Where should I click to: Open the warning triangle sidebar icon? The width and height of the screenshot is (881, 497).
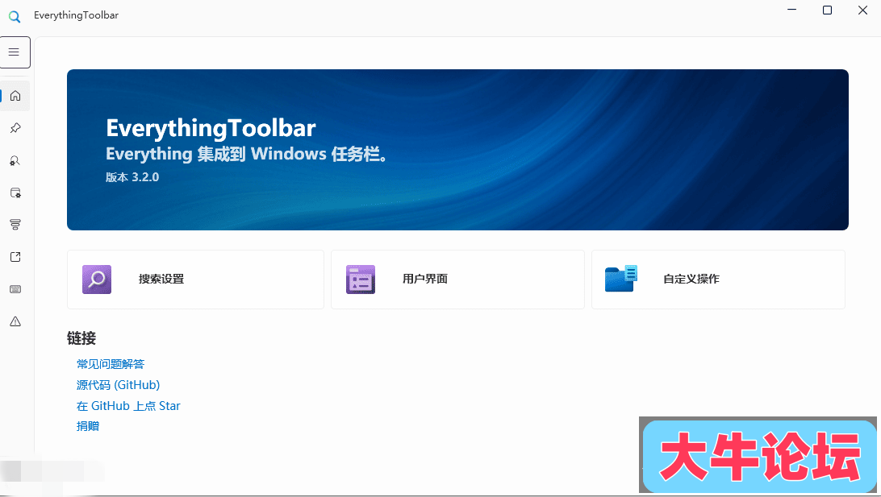pyautogui.click(x=15, y=321)
